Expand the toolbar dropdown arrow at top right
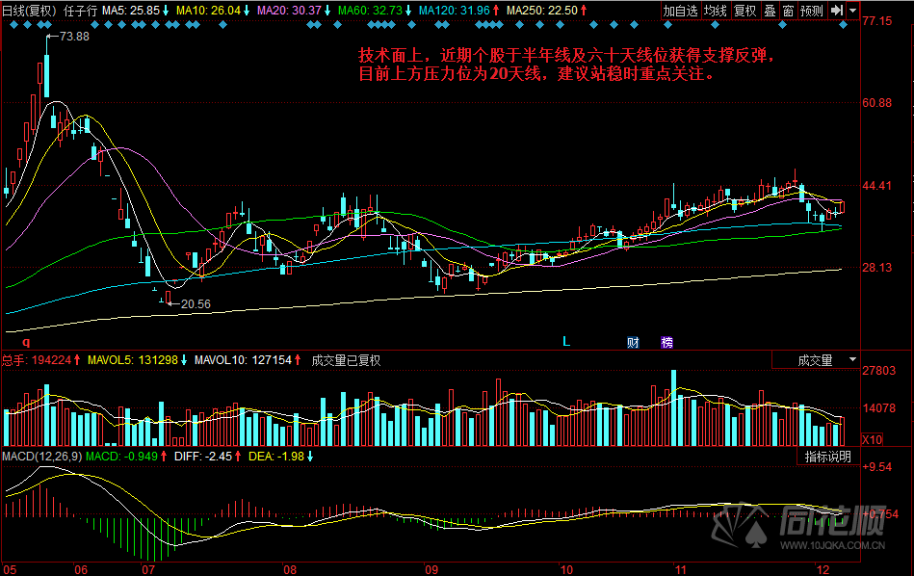Screen dimensions: 914x576 click(853, 11)
